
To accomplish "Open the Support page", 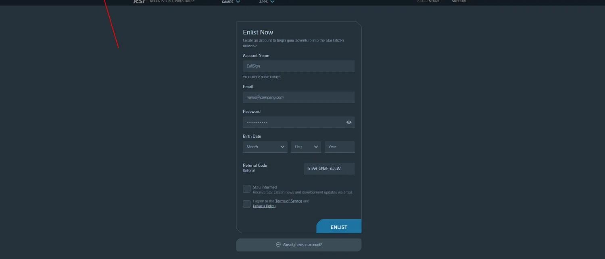I will click(x=459, y=1).
